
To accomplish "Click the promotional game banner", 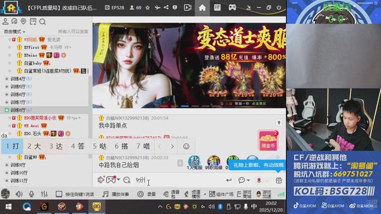I will pos(189,66).
